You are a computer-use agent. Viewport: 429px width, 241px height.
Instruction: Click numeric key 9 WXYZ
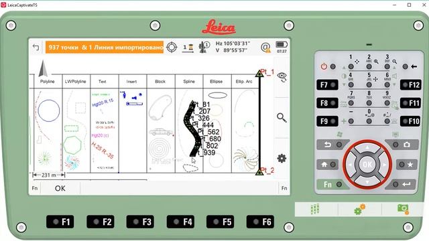(x=387, y=103)
